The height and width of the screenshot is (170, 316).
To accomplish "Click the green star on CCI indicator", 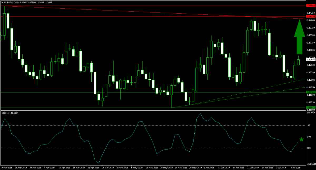I will [301, 140].
